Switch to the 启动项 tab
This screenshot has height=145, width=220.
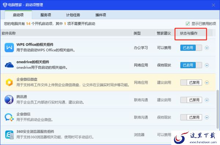coord(18,15)
